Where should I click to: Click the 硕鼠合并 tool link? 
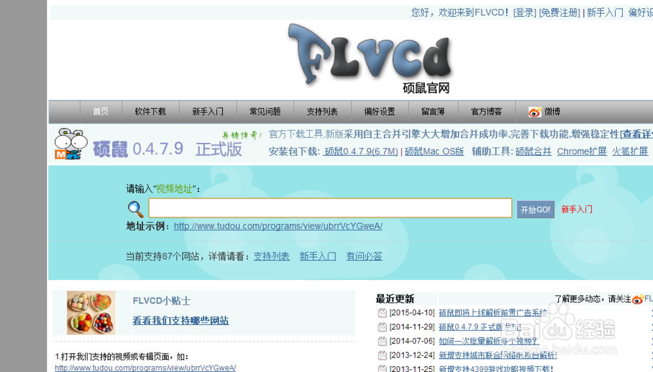[534, 151]
